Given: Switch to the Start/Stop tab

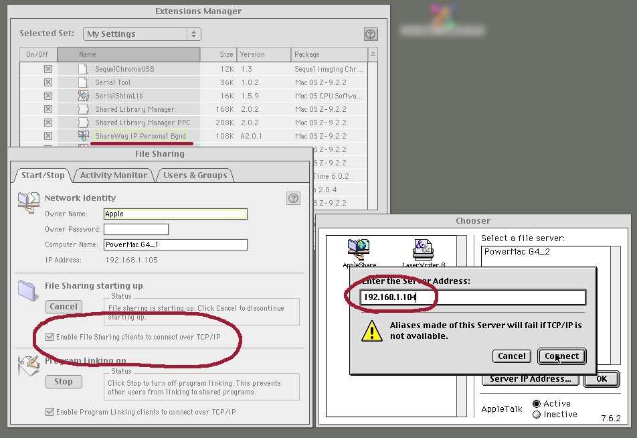Looking at the screenshot, I should tap(43, 175).
